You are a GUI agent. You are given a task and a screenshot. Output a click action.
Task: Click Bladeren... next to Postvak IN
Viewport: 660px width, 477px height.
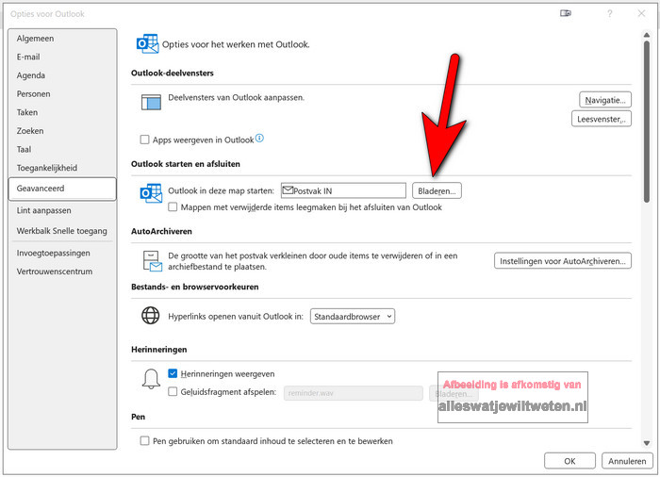437,190
